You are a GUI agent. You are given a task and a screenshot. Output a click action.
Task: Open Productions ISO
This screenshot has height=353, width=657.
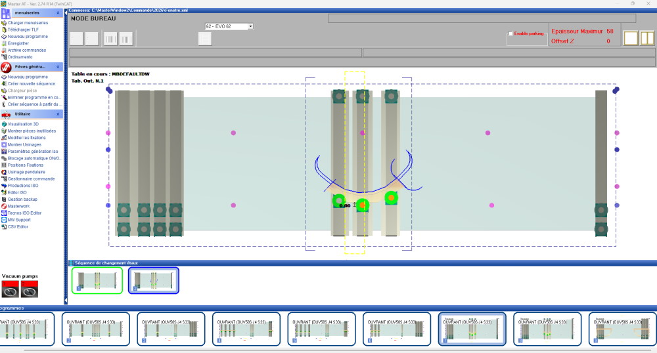22,186
